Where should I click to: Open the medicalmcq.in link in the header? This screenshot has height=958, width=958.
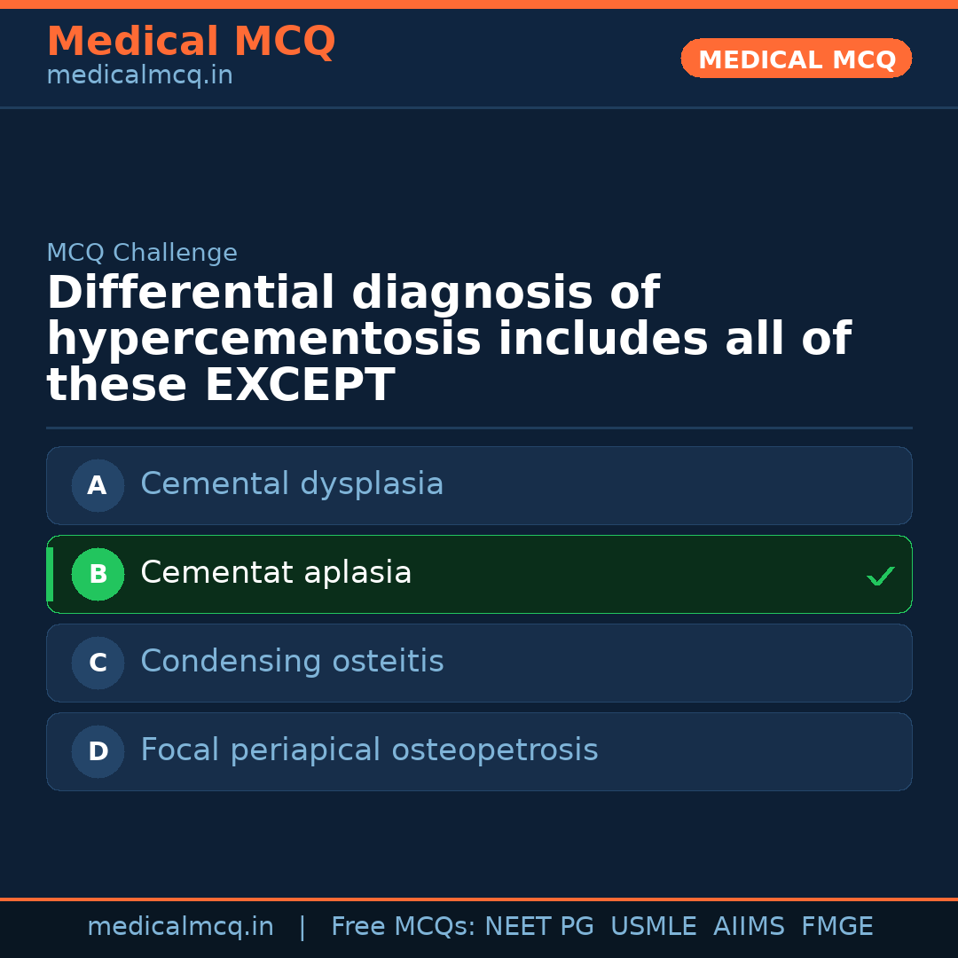click(x=139, y=76)
